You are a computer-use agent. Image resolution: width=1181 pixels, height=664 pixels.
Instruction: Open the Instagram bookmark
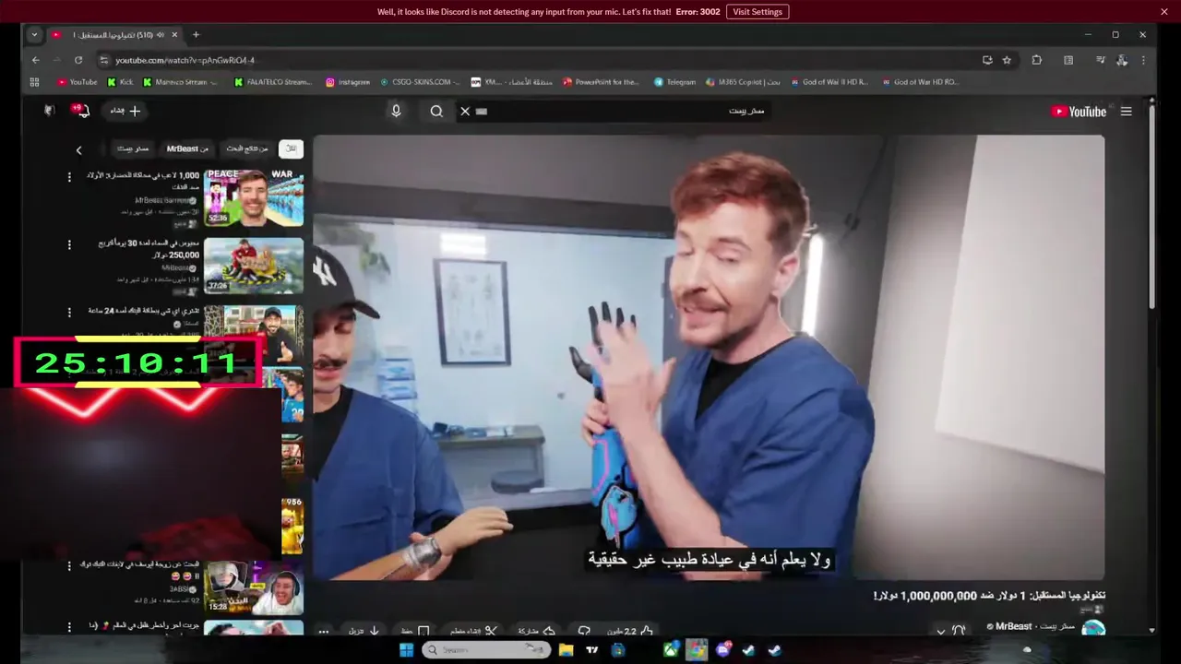[347, 82]
